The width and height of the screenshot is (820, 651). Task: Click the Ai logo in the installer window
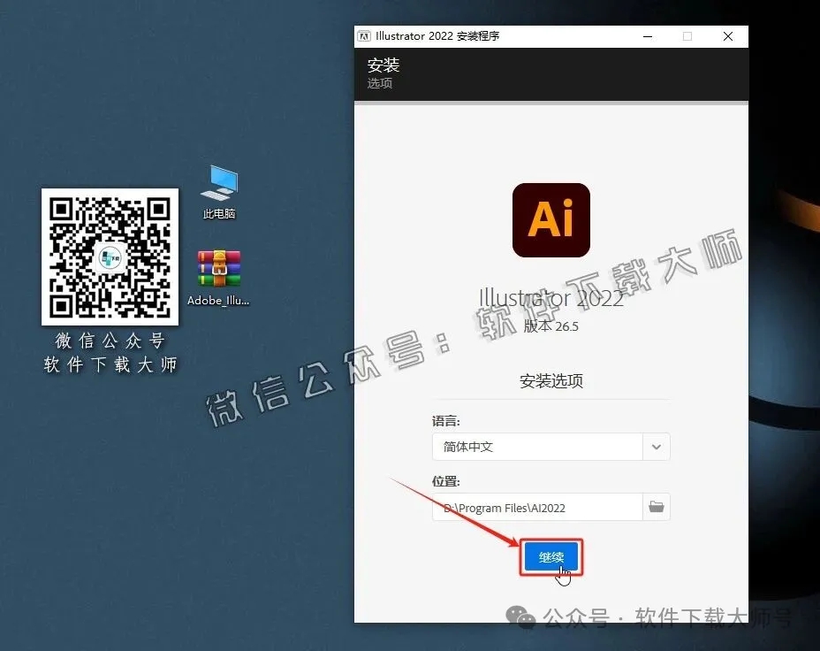(x=550, y=220)
